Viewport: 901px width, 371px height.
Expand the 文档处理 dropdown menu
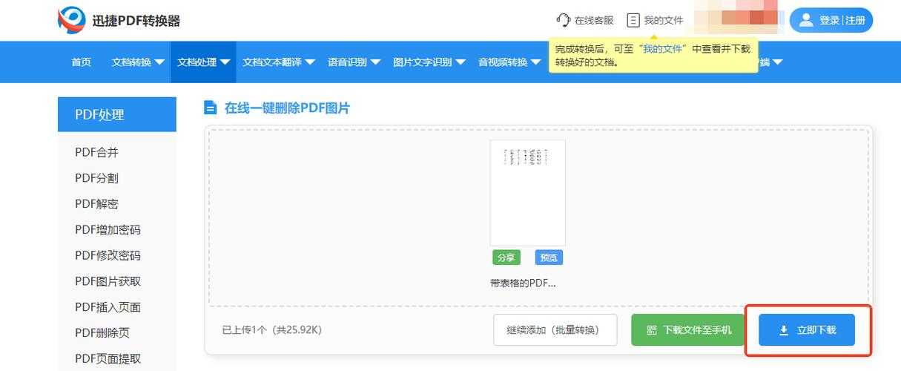[204, 62]
